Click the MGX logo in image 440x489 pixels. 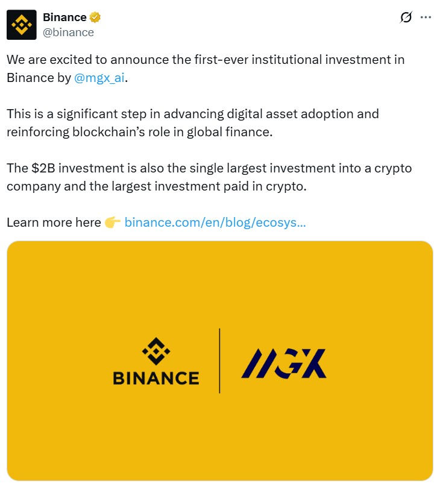pyautogui.click(x=284, y=363)
